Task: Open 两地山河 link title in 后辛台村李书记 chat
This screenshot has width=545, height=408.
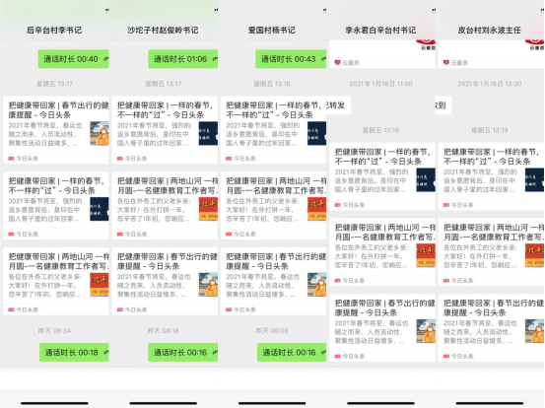Action: point(58,261)
